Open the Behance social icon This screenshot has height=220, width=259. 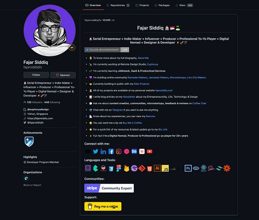coord(134,151)
